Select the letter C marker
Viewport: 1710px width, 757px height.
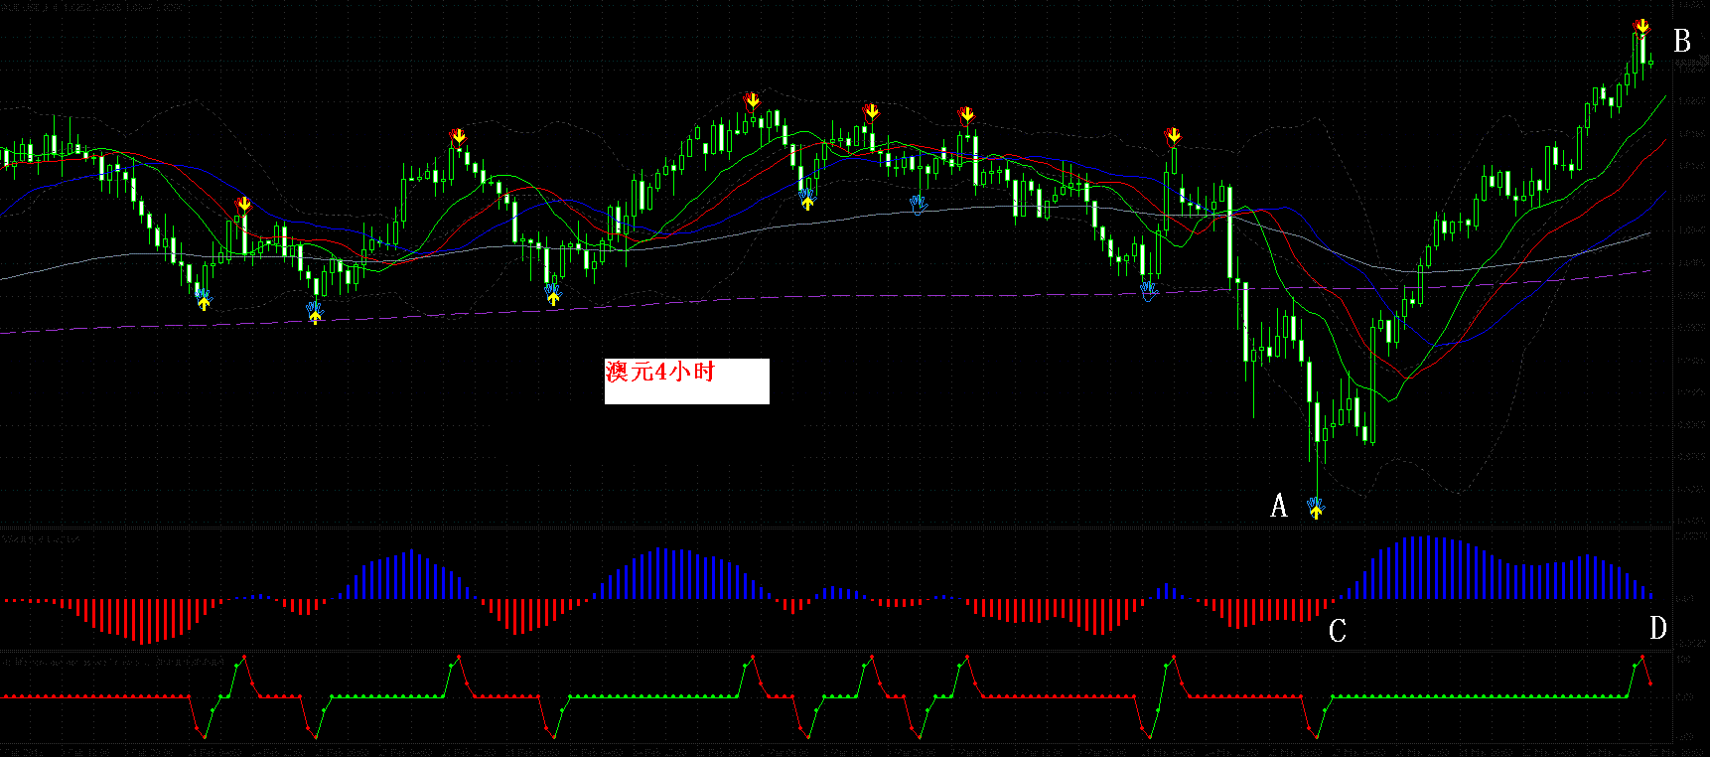click(x=1338, y=630)
